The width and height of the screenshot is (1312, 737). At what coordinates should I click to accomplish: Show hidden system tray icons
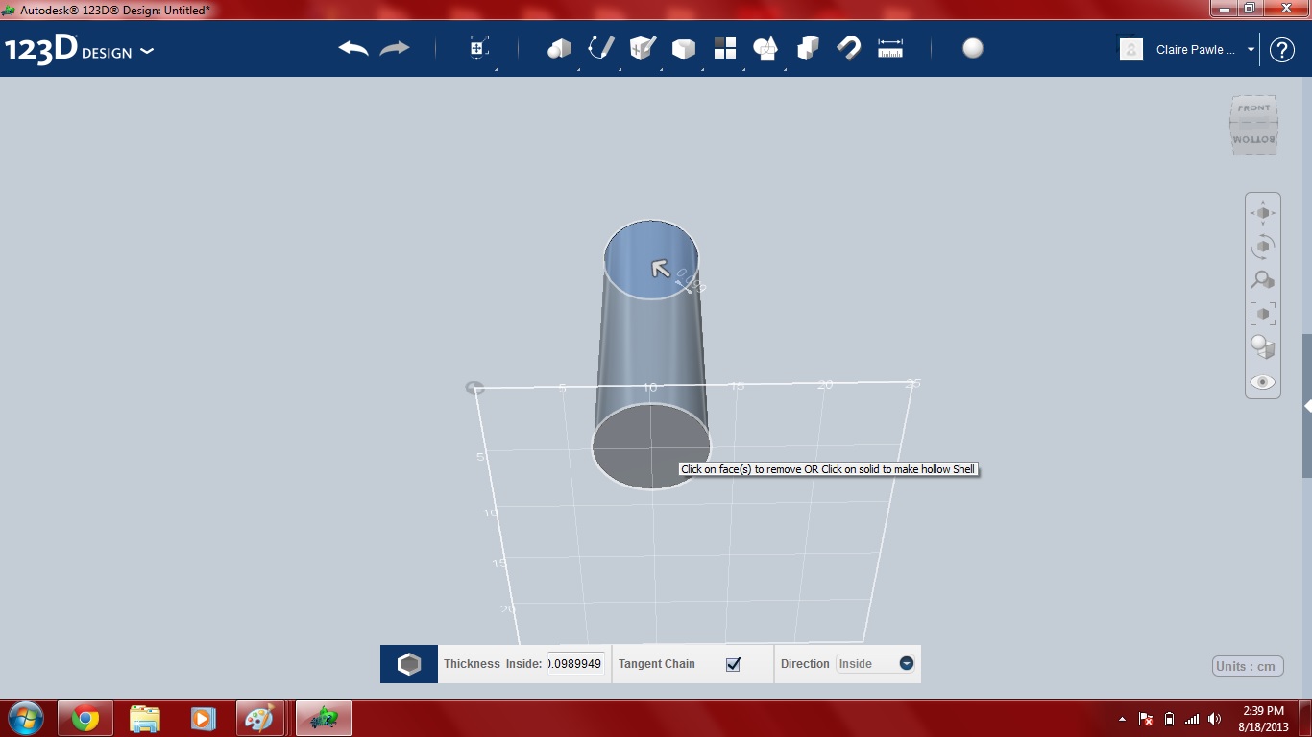pyautogui.click(x=1123, y=719)
